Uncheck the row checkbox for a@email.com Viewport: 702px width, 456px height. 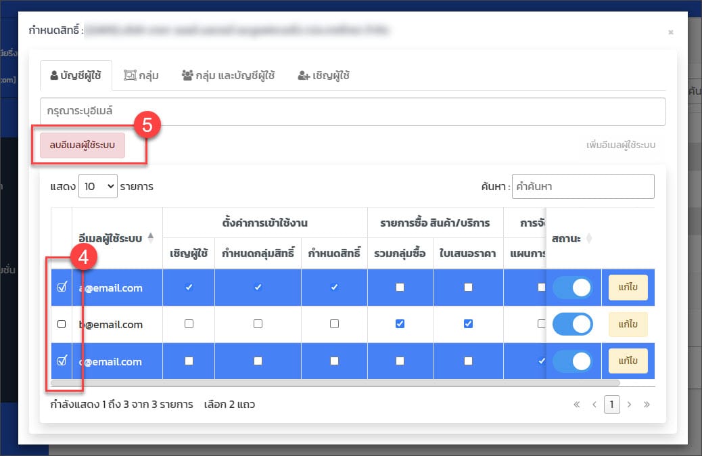point(62,288)
